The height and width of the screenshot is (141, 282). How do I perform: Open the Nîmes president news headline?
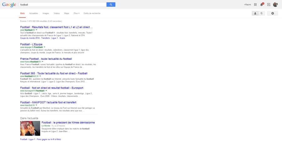tap(68, 123)
